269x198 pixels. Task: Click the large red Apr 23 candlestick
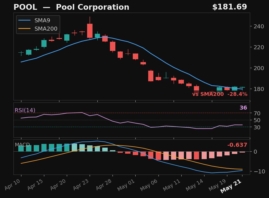click(x=90, y=31)
